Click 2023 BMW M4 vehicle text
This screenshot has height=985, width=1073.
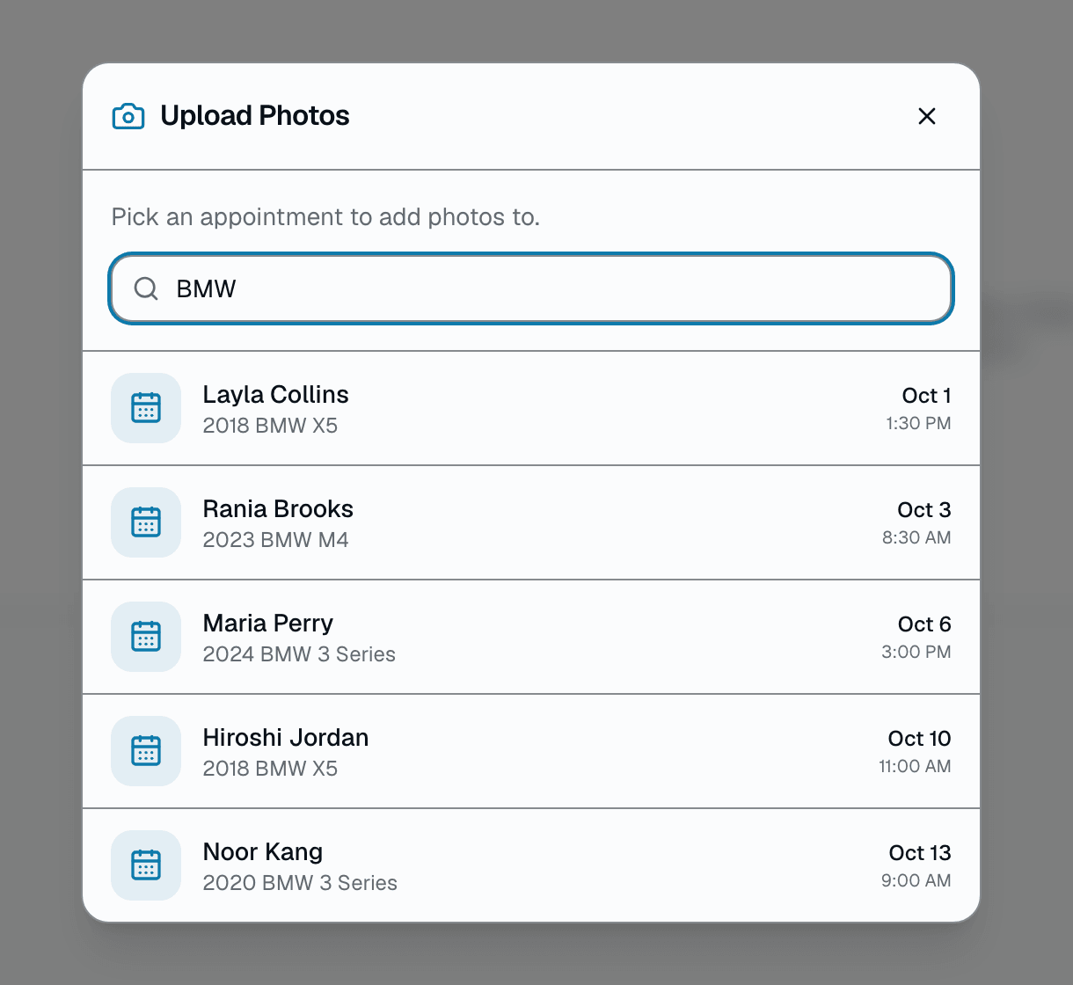tap(276, 540)
